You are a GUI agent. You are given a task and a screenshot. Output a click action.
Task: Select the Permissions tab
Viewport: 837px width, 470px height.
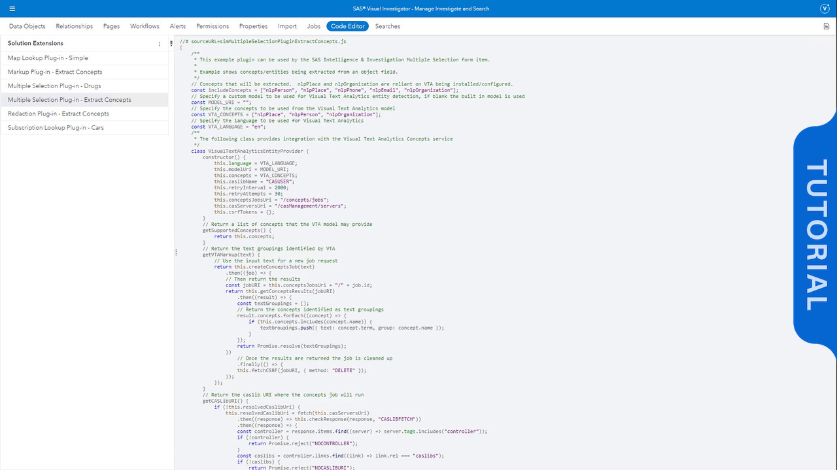point(213,26)
